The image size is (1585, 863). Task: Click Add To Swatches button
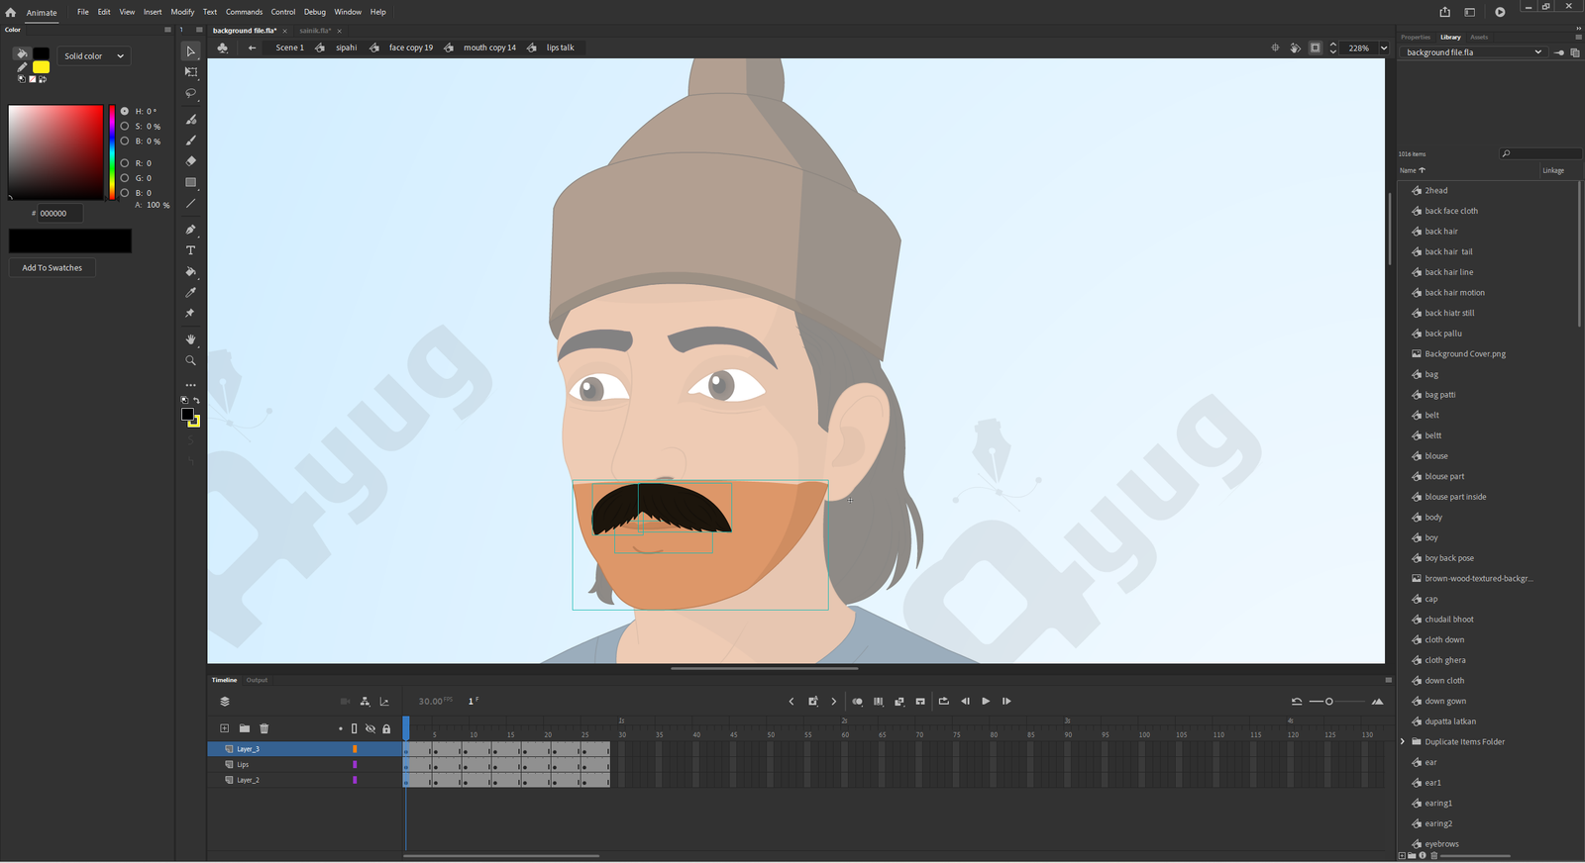pyautogui.click(x=53, y=268)
